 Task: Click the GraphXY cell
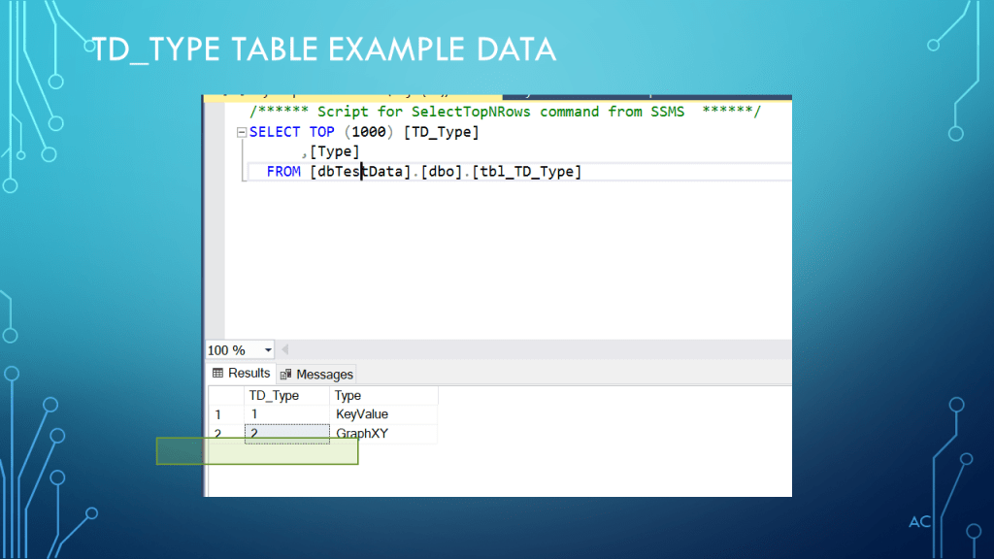[362, 434]
